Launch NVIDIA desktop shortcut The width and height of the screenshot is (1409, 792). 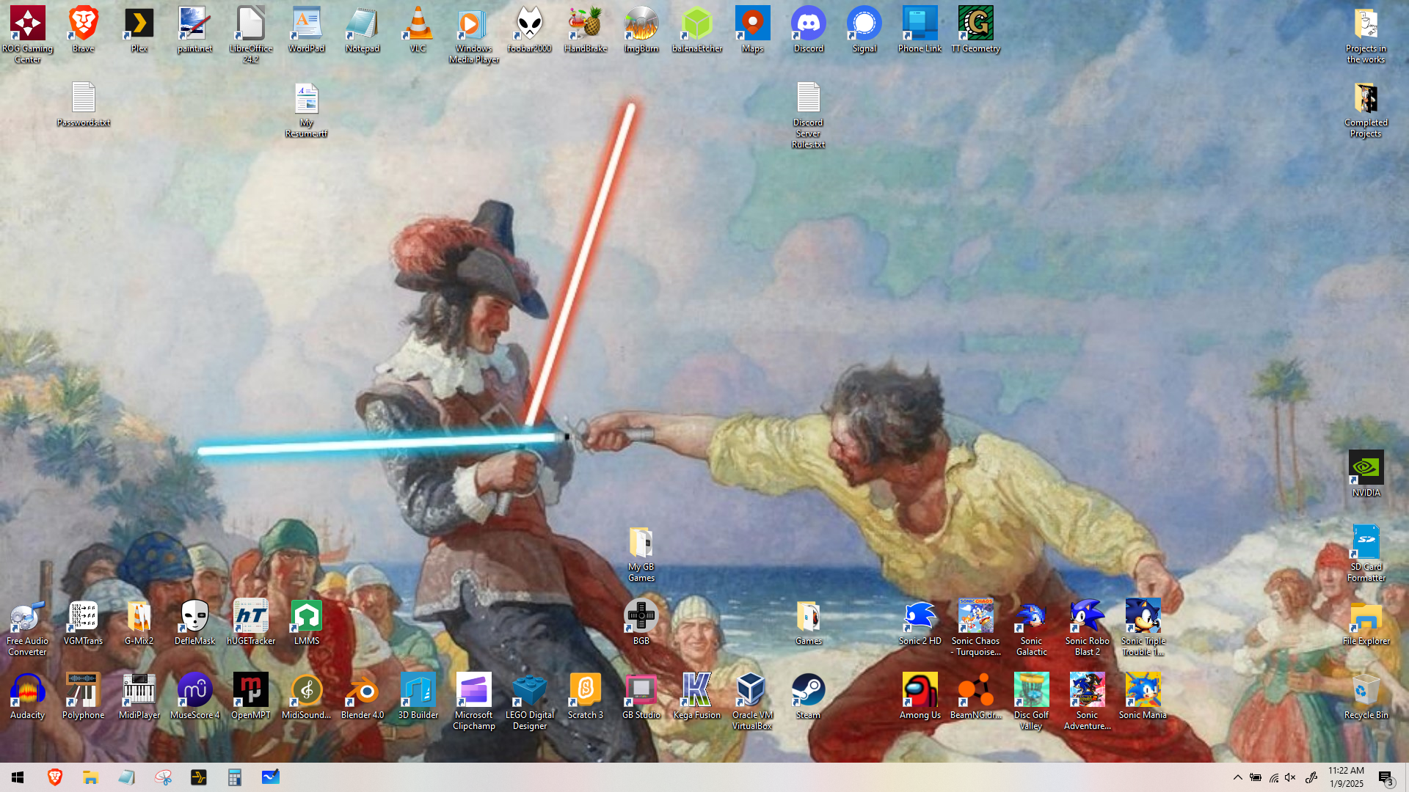[1366, 474]
